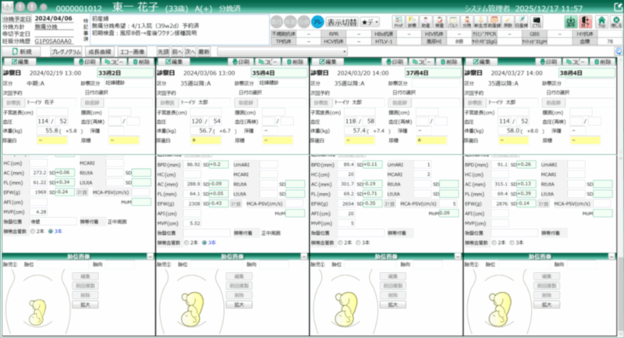Click the 診察 toolbar icon
This screenshot has height=338, width=624.
pos(410,23)
